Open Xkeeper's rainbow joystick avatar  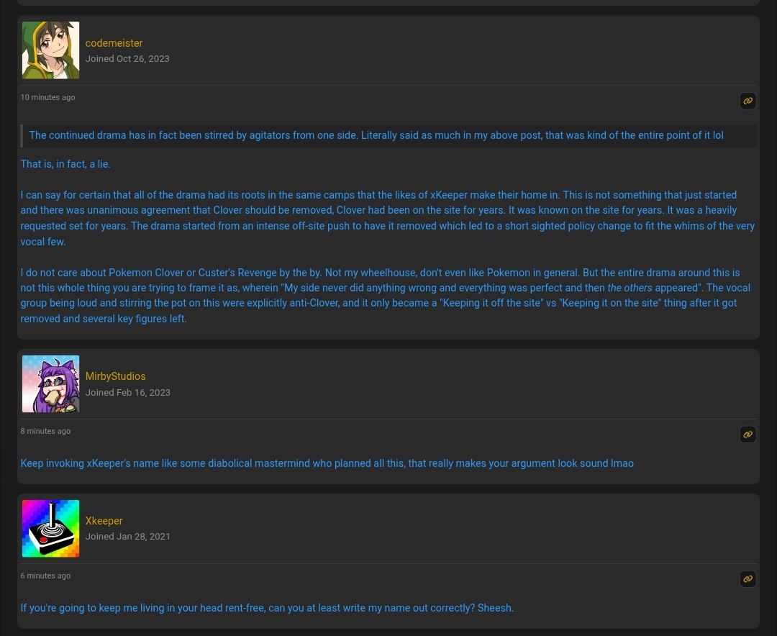click(x=50, y=528)
